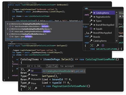
Task: Select starred CatalogItems suggestion in vm. list
Action: tap(104, 13)
